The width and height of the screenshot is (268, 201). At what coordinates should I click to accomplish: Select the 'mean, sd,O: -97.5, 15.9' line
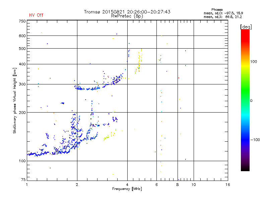[223, 13]
